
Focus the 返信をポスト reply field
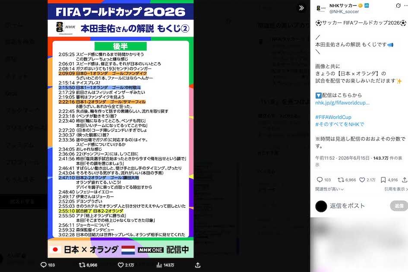(x=347, y=206)
